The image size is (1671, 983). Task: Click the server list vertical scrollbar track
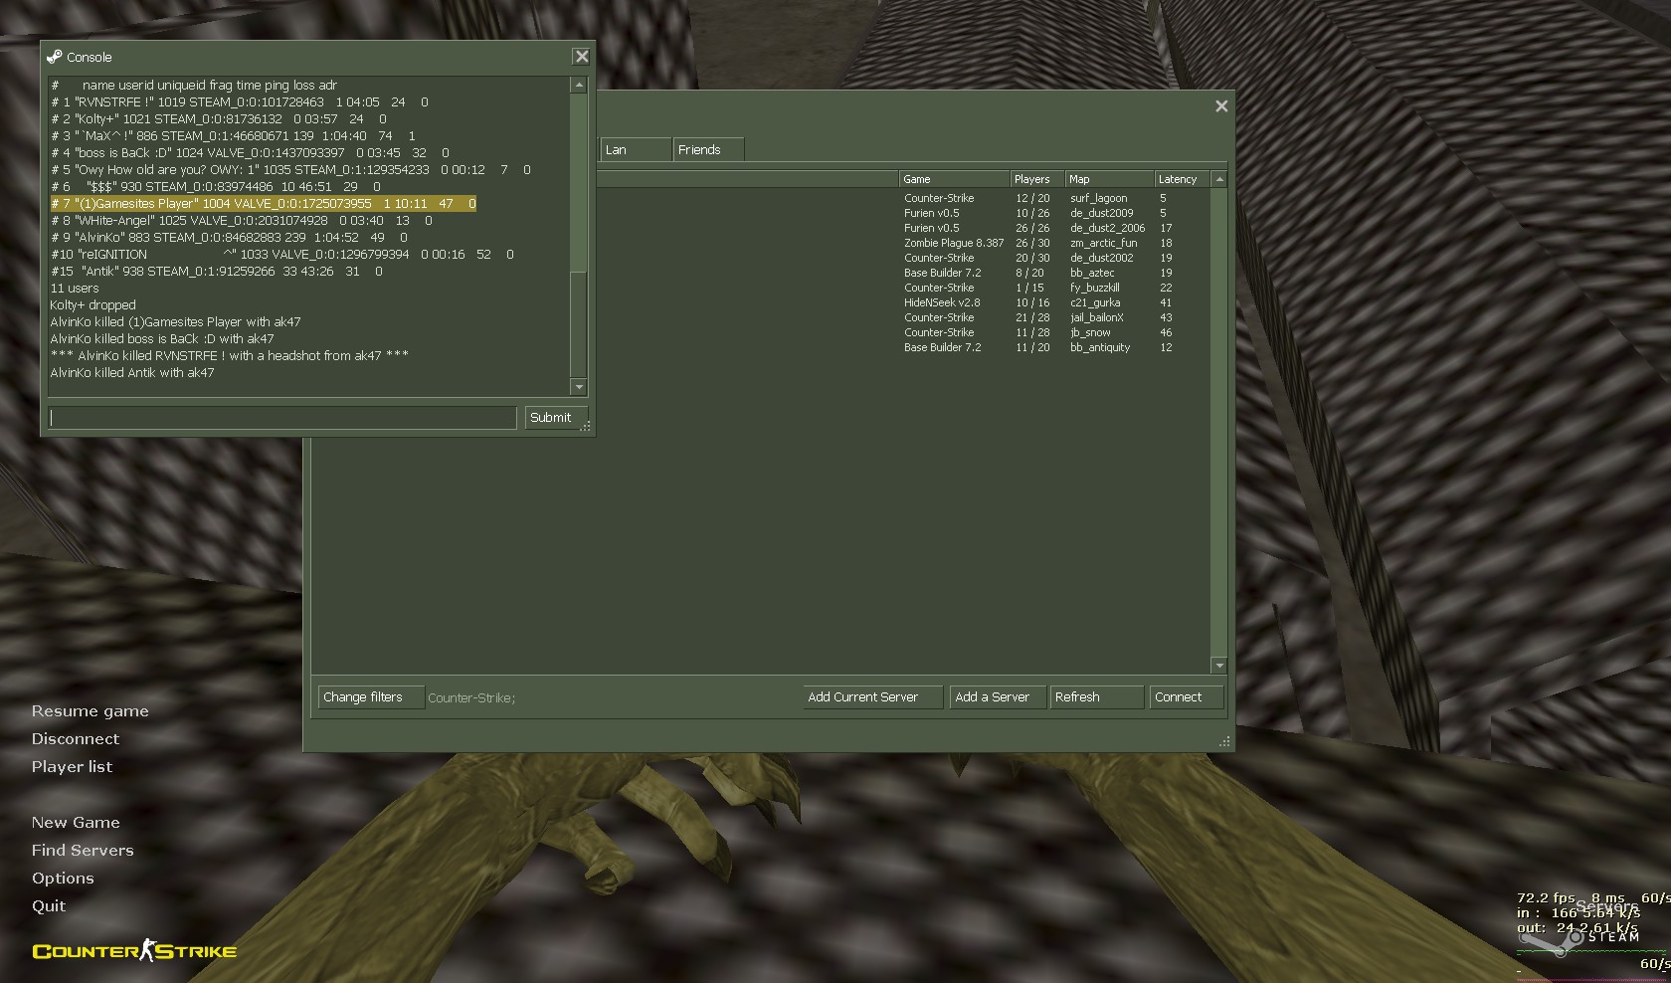tap(1219, 423)
